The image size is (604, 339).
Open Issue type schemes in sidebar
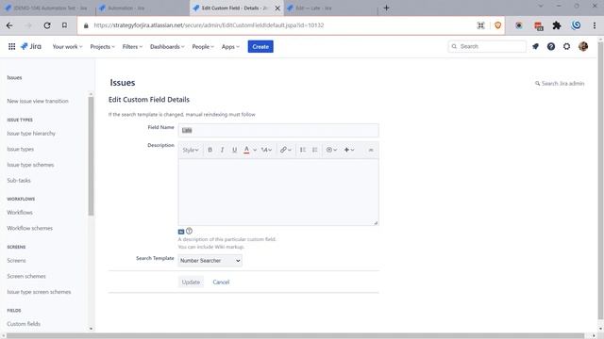(30, 165)
